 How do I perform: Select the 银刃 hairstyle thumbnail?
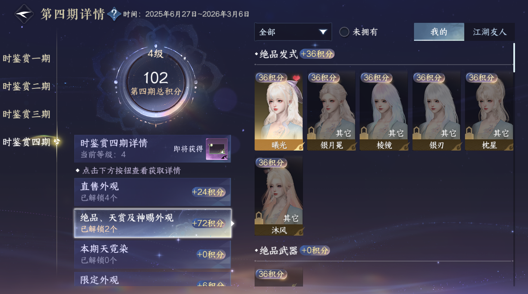pyautogui.click(x=436, y=110)
